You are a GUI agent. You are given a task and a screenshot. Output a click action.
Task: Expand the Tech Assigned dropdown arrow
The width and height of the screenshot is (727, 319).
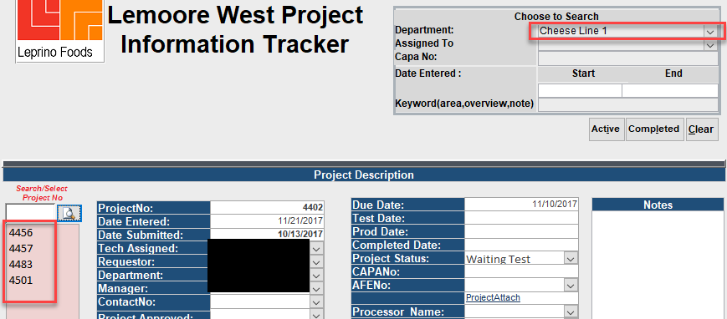pos(316,249)
